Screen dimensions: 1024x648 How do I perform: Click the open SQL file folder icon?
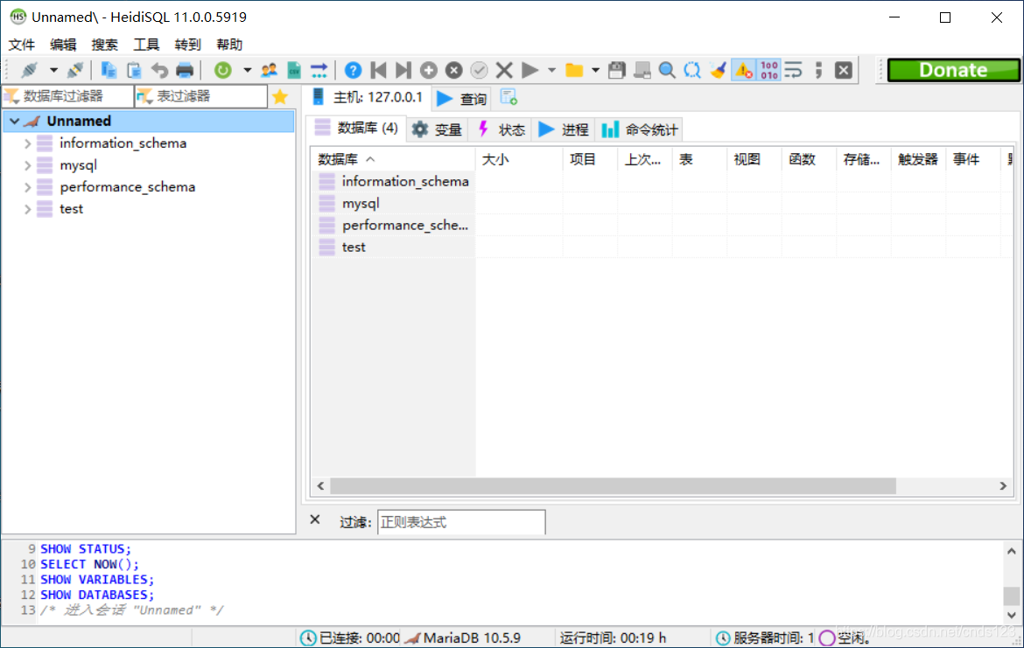(574, 70)
